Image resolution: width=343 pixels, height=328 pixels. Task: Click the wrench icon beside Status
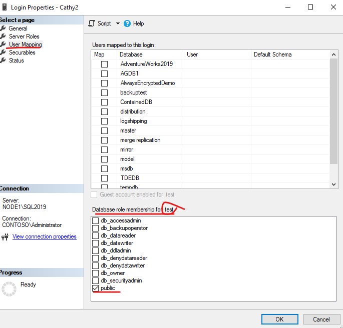click(3, 60)
